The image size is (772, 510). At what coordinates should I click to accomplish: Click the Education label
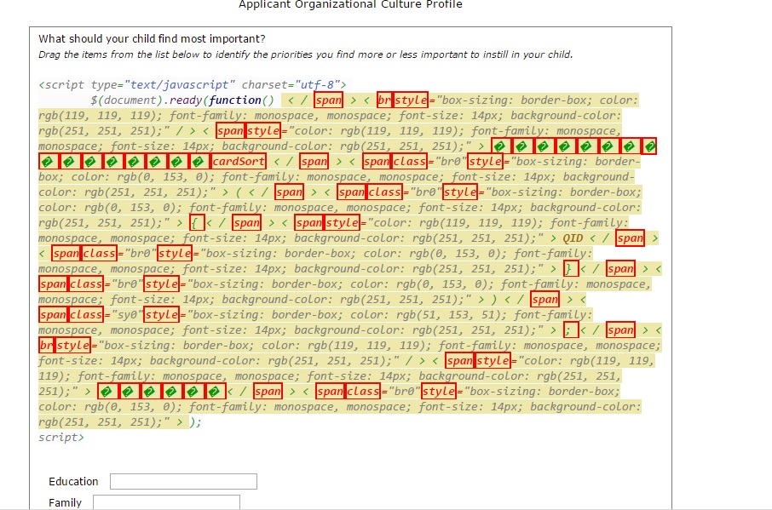point(73,482)
